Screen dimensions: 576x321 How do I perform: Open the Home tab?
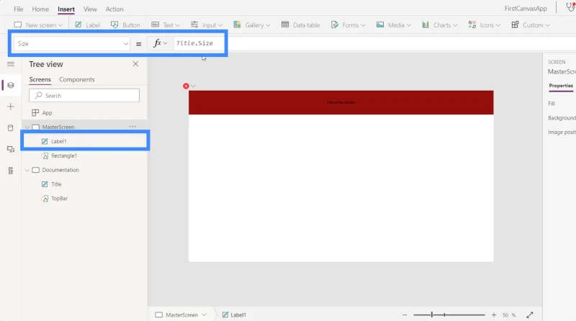coord(40,9)
